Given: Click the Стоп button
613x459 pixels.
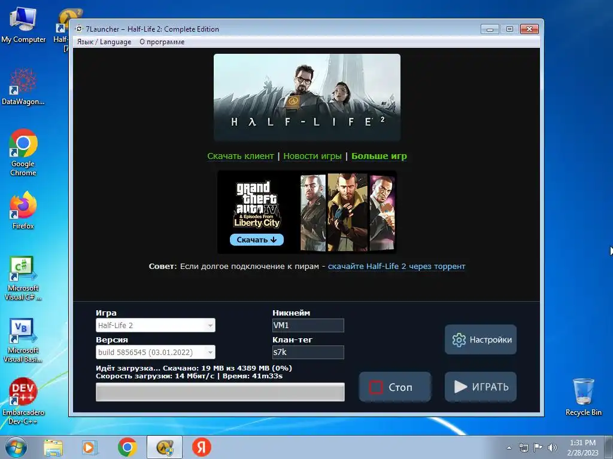Looking at the screenshot, I should click(395, 387).
